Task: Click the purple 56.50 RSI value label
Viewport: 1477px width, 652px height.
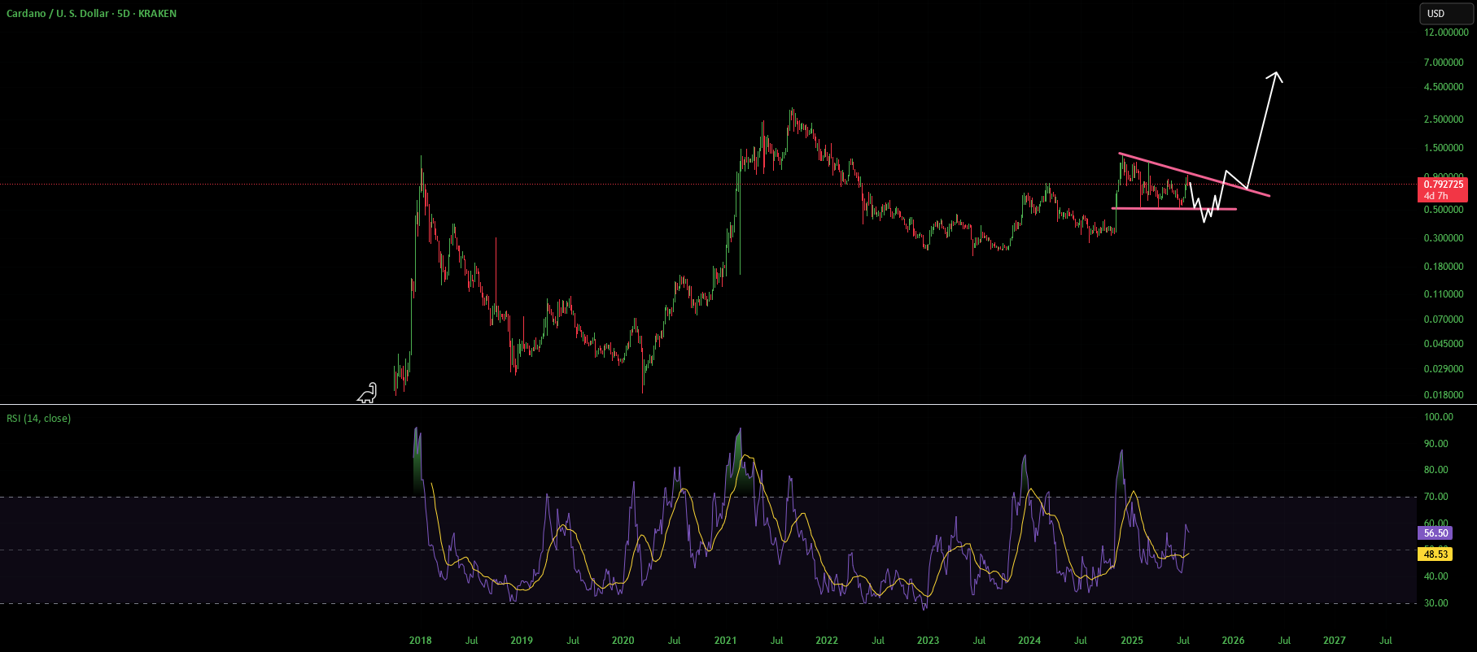Action: [1435, 533]
